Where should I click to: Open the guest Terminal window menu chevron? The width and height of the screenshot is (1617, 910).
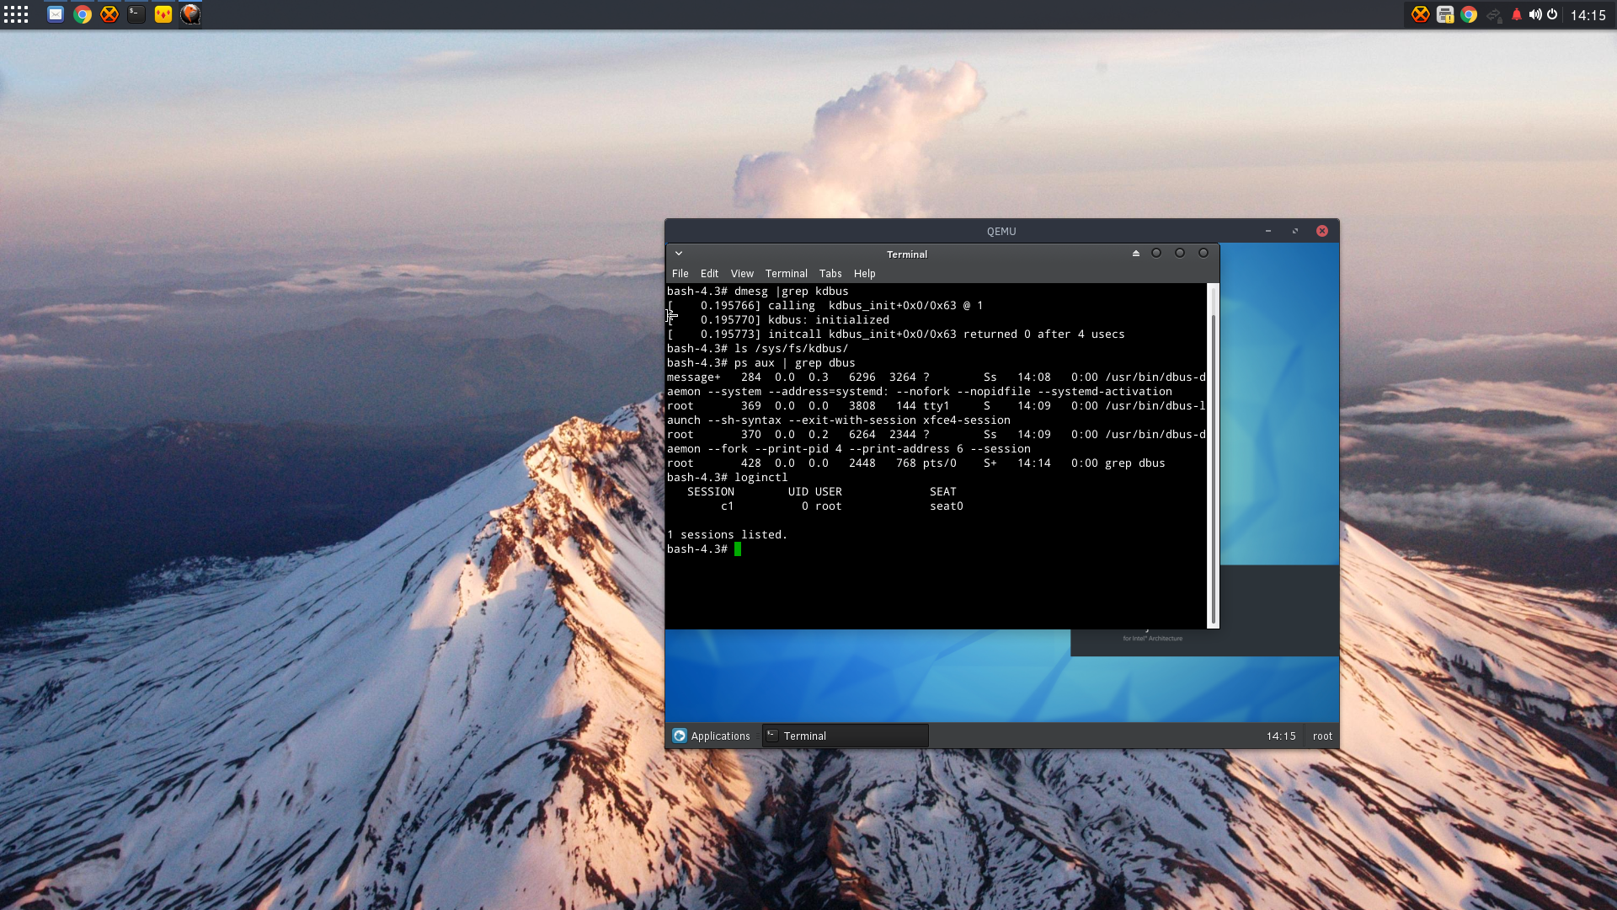click(679, 254)
